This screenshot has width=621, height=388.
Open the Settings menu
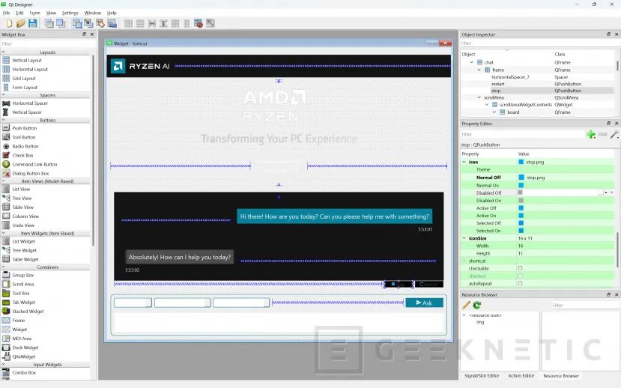pyautogui.click(x=70, y=13)
